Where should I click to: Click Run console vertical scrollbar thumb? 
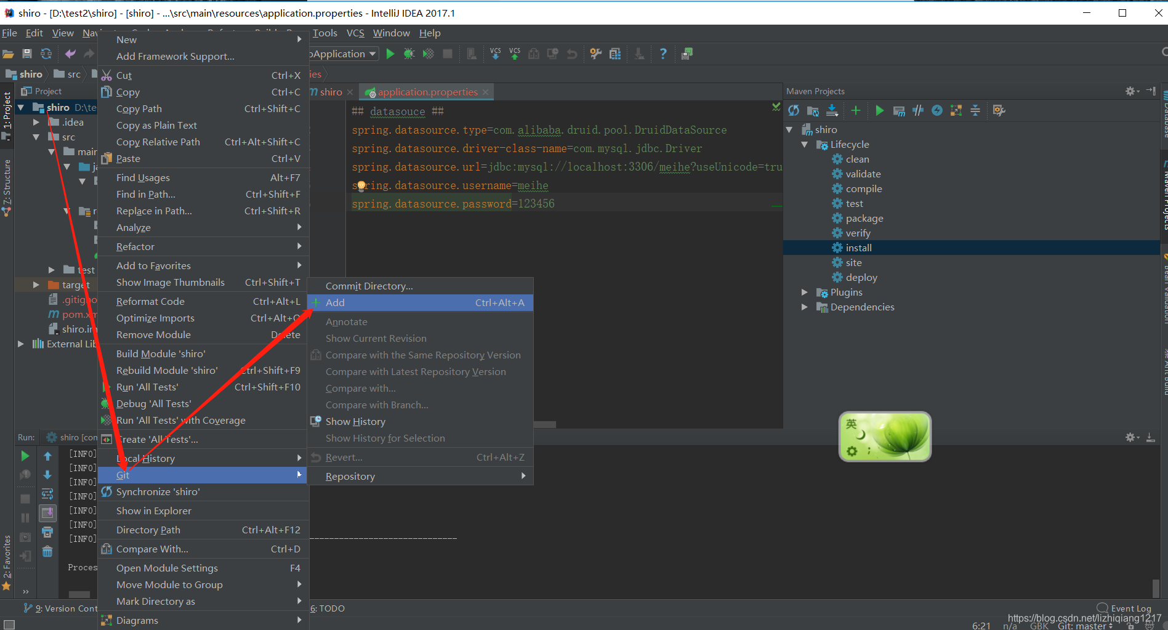click(x=1156, y=588)
